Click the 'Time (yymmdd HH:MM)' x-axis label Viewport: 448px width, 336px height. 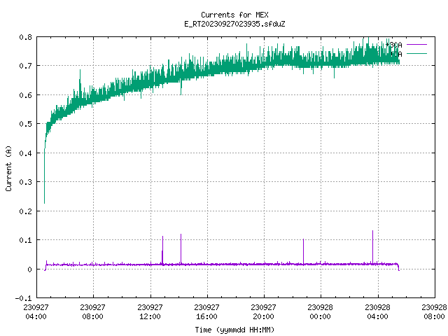click(234, 330)
